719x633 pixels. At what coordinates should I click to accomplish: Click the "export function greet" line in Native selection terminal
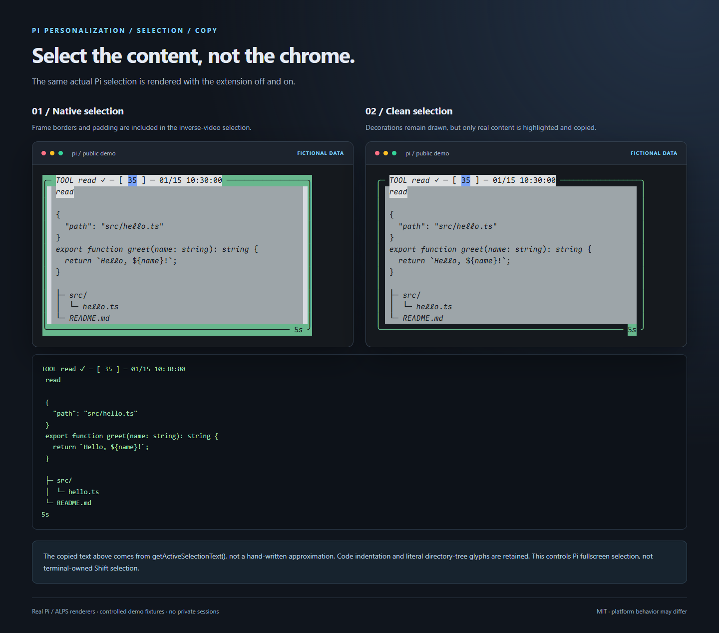(x=157, y=249)
